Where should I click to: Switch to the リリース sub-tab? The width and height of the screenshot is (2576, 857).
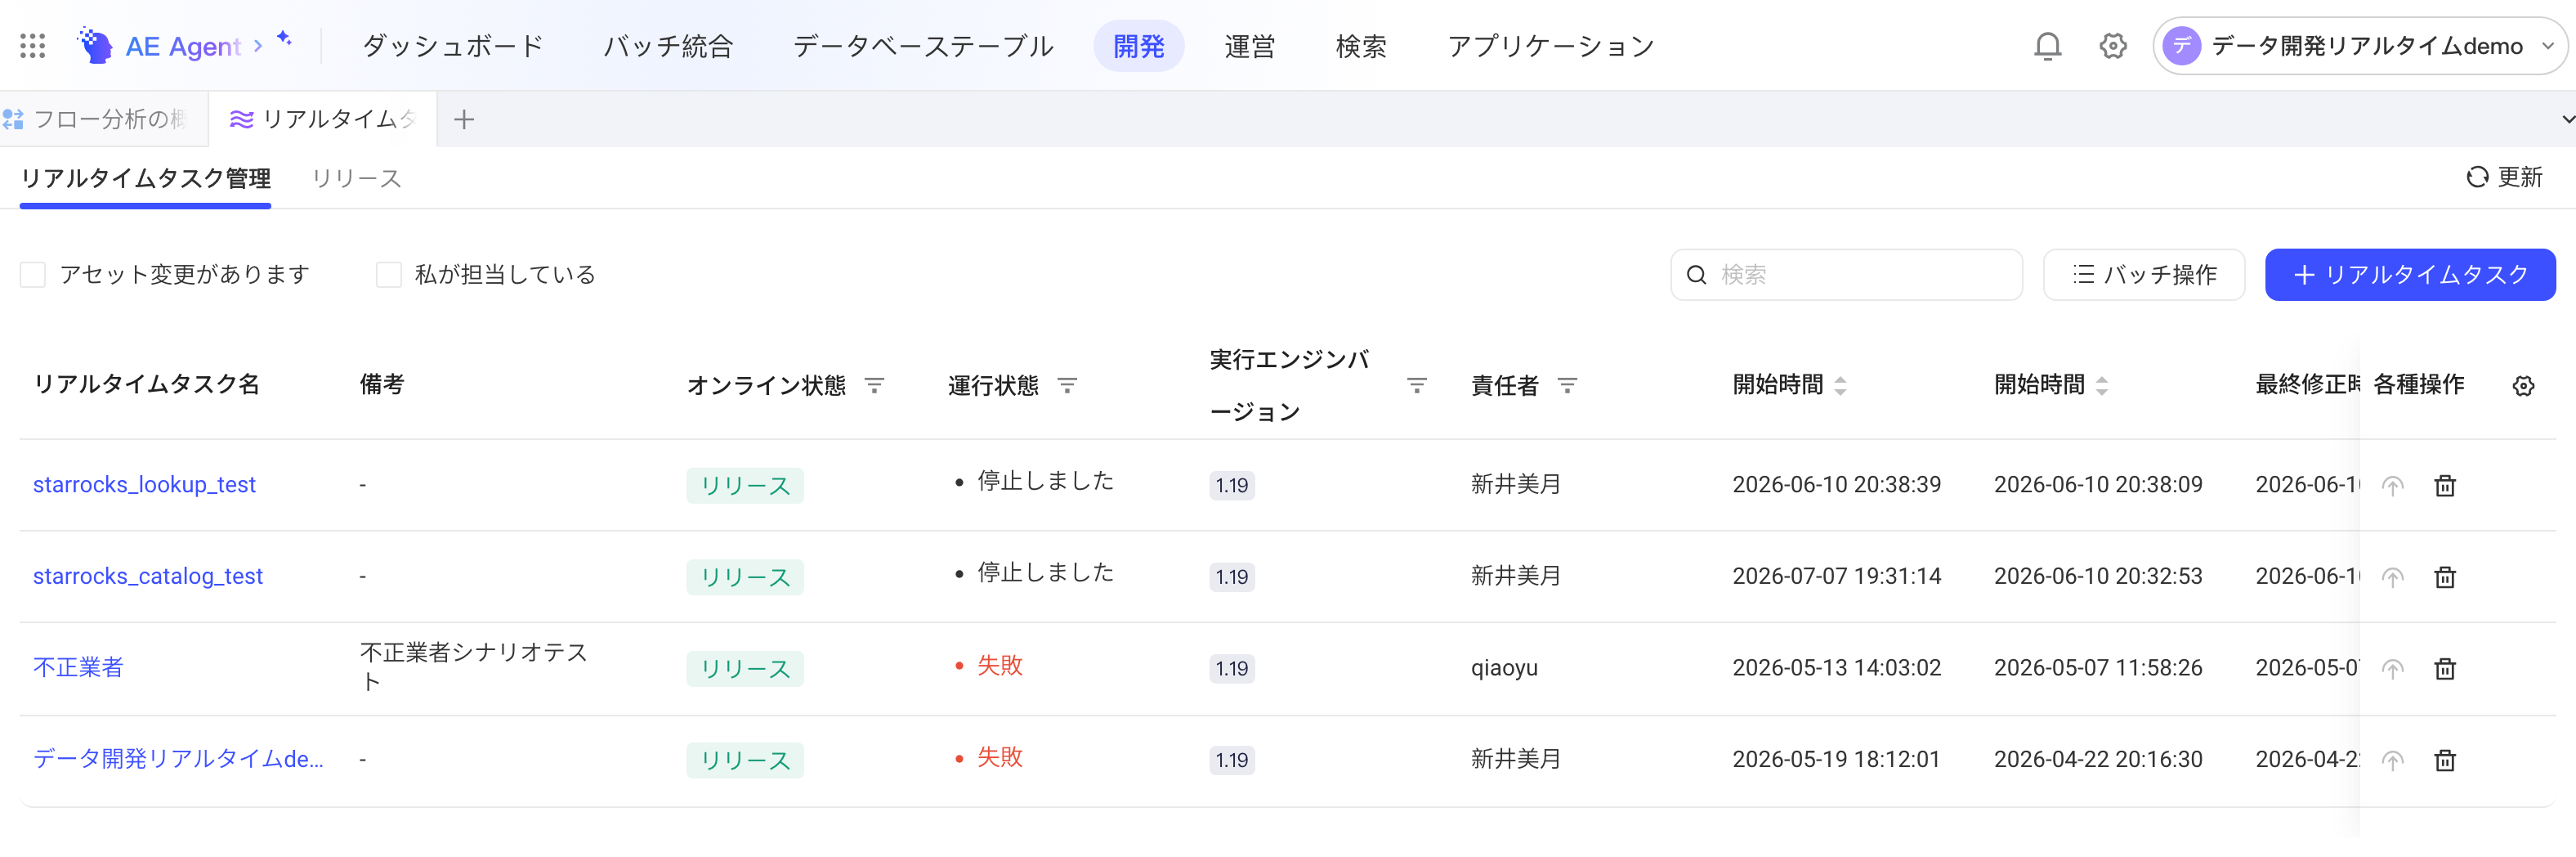click(x=356, y=178)
